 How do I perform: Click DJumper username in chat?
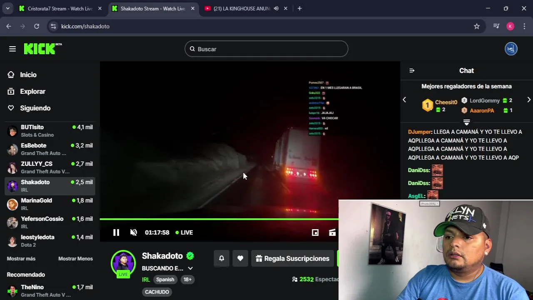(x=419, y=132)
